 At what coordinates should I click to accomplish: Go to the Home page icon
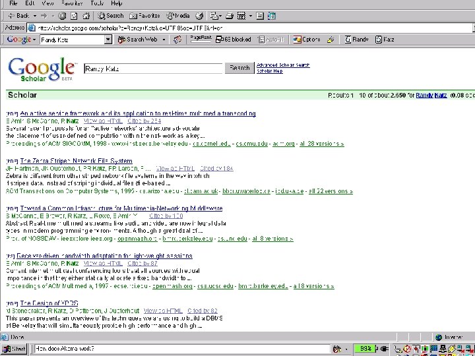[86, 16]
